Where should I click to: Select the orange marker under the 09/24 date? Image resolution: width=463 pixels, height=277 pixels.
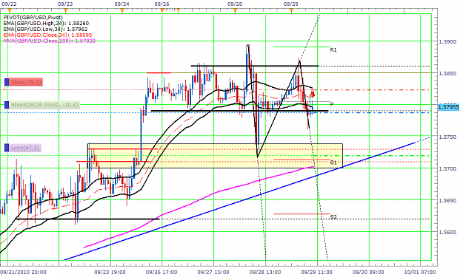[x=122, y=10]
